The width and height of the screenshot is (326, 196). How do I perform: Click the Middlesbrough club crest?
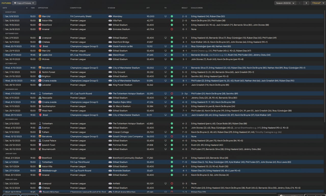tap(40, 171)
